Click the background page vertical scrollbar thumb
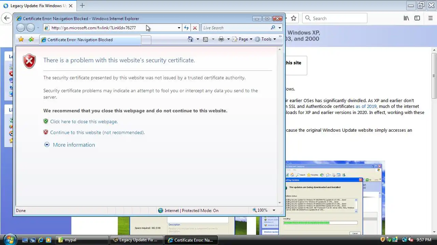 point(434,76)
